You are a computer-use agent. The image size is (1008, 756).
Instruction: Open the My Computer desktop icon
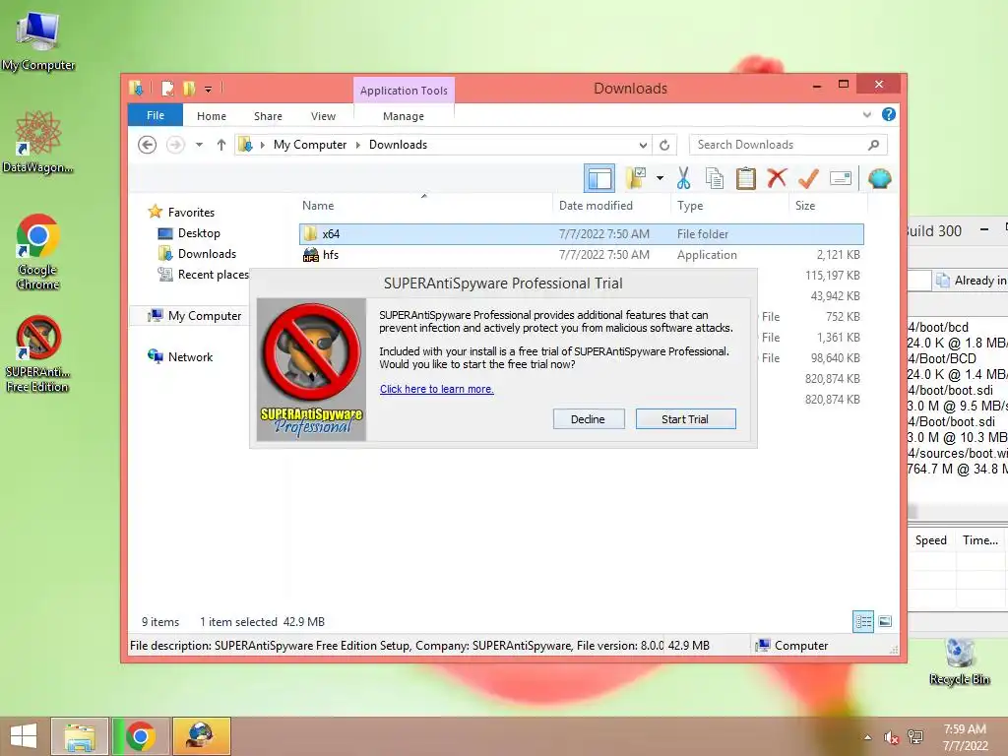coord(38,39)
